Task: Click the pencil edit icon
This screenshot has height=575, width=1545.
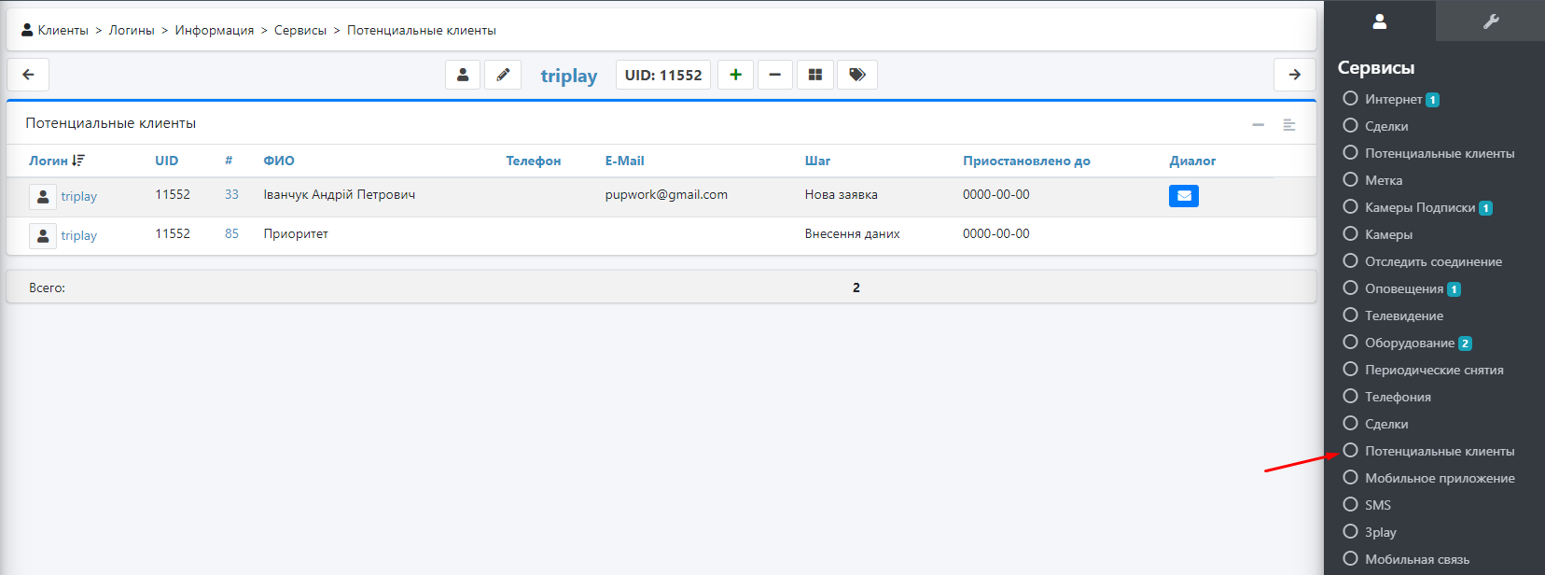Action: (503, 75)
